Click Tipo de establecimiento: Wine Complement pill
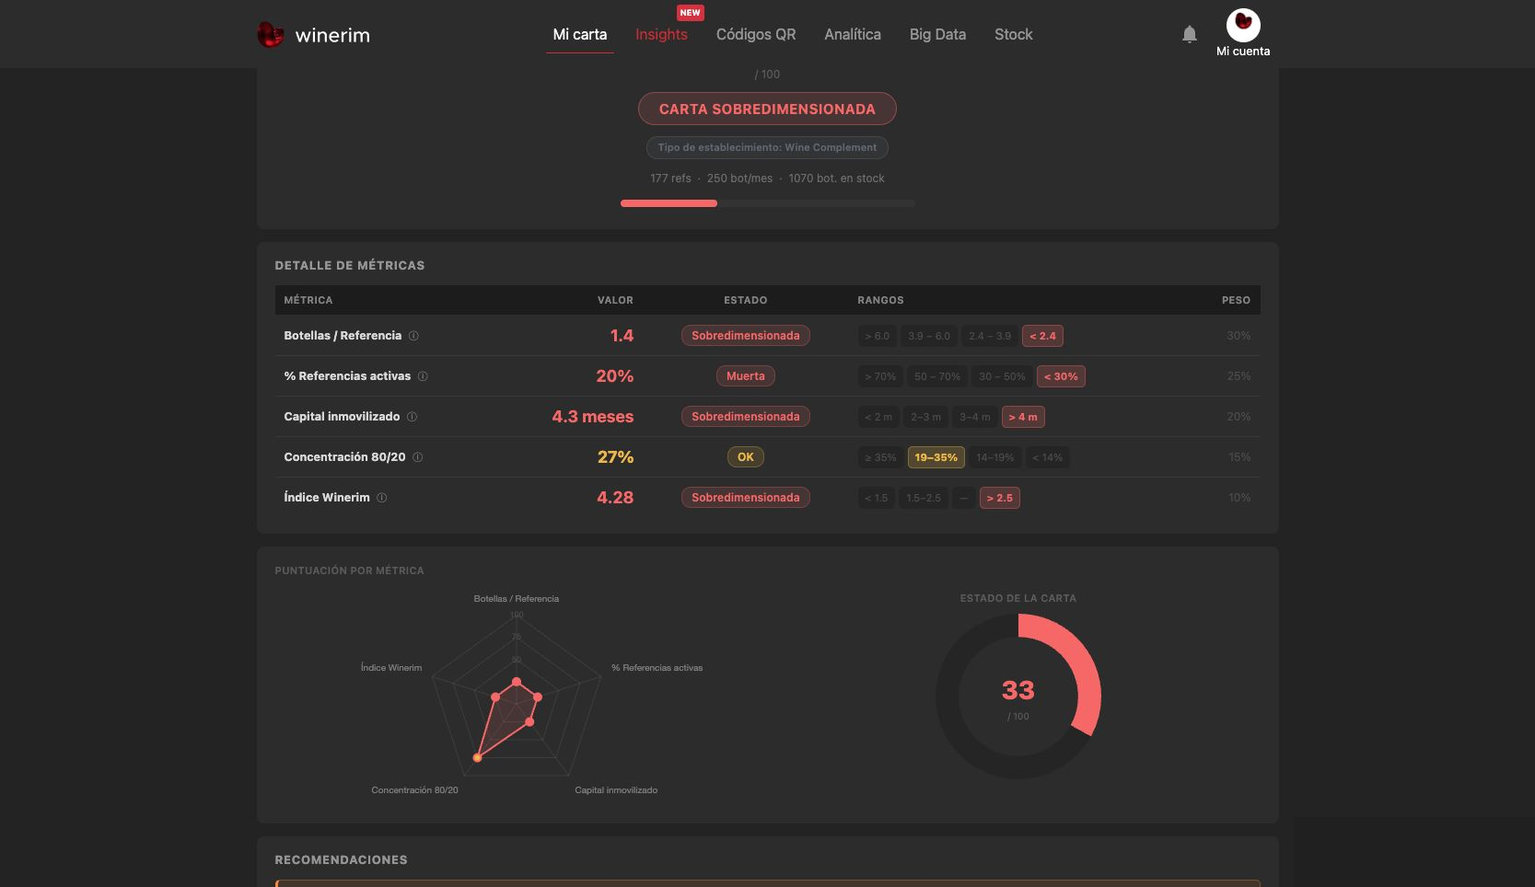Viewport: 1535px width, 887px height. 767,147
